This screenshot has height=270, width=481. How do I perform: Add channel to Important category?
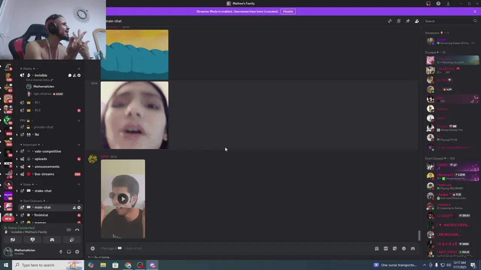[79, 145]
